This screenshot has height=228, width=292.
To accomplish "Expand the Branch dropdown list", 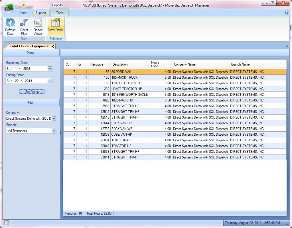I will [x=54, y=131].
